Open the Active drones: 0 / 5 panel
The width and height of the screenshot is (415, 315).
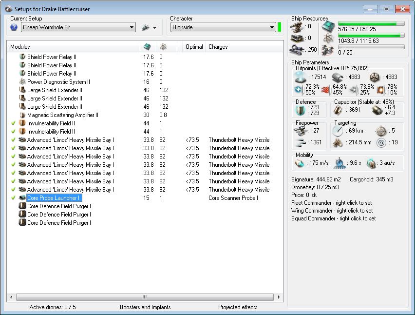[53, 307]
